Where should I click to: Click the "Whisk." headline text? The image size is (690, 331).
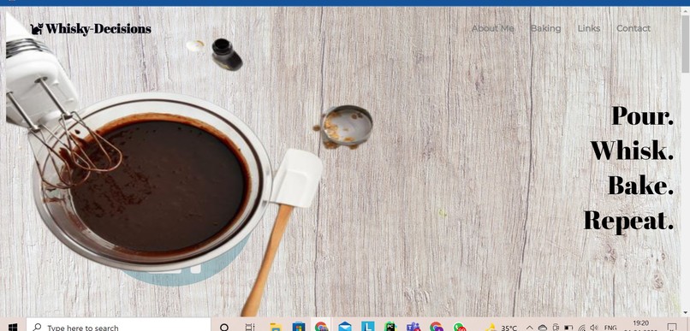click(632, 150)
